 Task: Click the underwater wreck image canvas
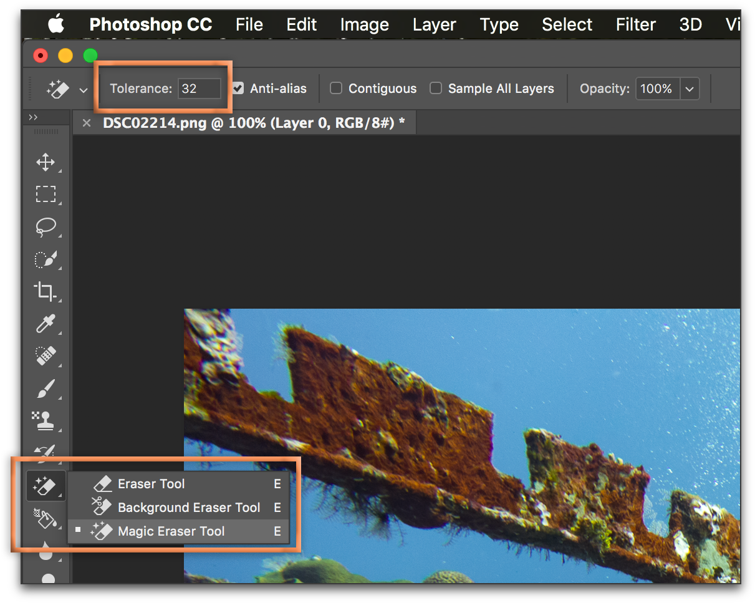coord(462,446)
